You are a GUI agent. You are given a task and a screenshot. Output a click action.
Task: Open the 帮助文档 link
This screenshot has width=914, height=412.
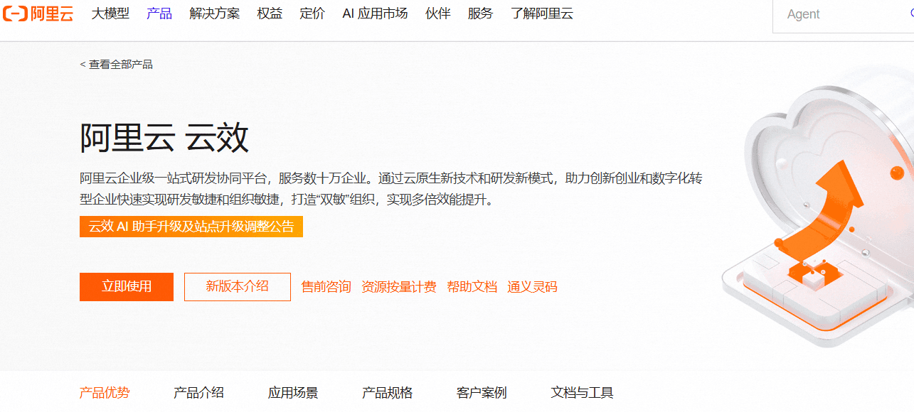pyautogui.click(x=472, y=287)
